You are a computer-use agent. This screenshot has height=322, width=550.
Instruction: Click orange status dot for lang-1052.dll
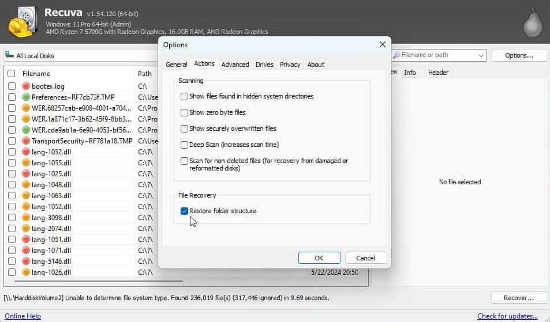coord(25,206)
